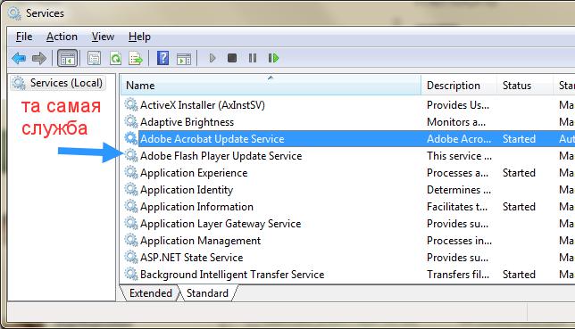The height and width of the screenshot is (329, 575).
Task: Select the Adaptive Brightness service
Action: [187, 122]
